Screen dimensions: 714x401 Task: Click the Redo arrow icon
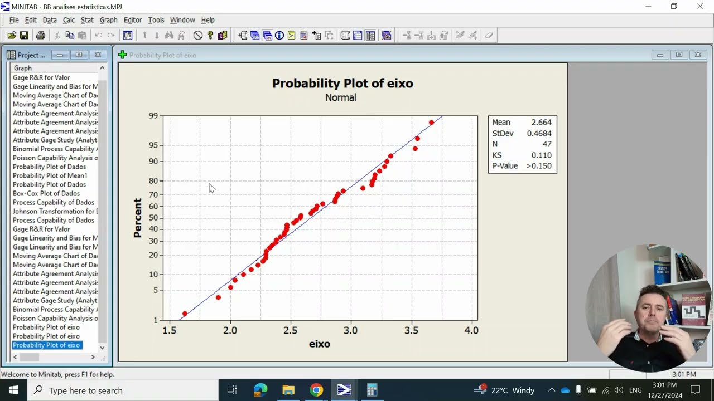[x=111, y=35]
